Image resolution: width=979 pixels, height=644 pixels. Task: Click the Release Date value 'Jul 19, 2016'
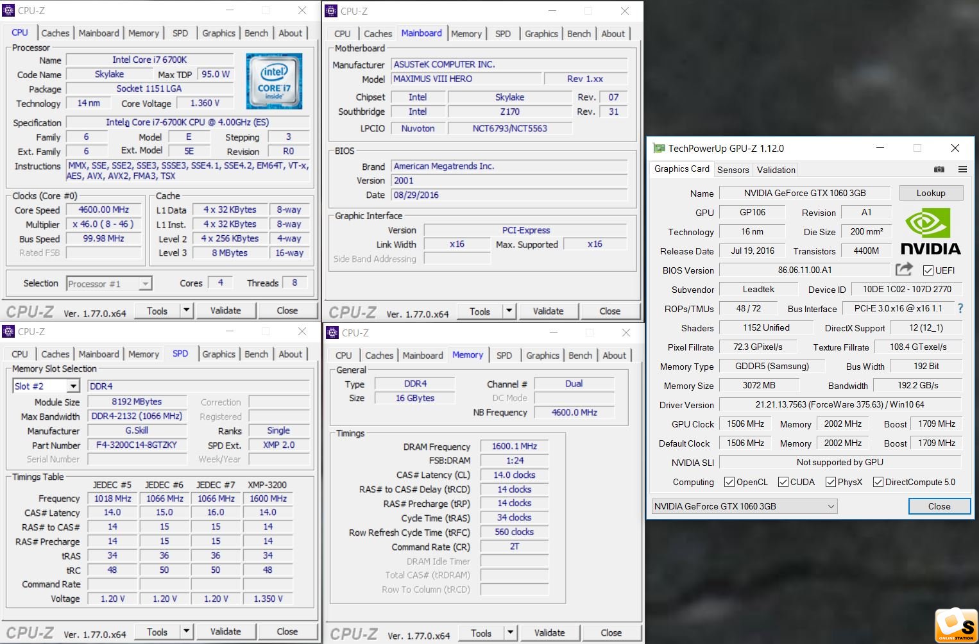pyautogui.click(x=752, y=251)
